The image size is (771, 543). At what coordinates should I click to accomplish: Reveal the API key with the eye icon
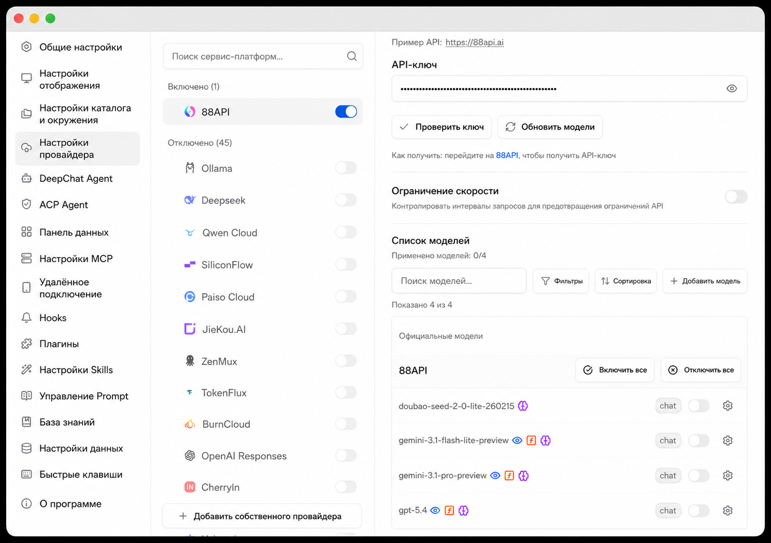pos(731,89)
